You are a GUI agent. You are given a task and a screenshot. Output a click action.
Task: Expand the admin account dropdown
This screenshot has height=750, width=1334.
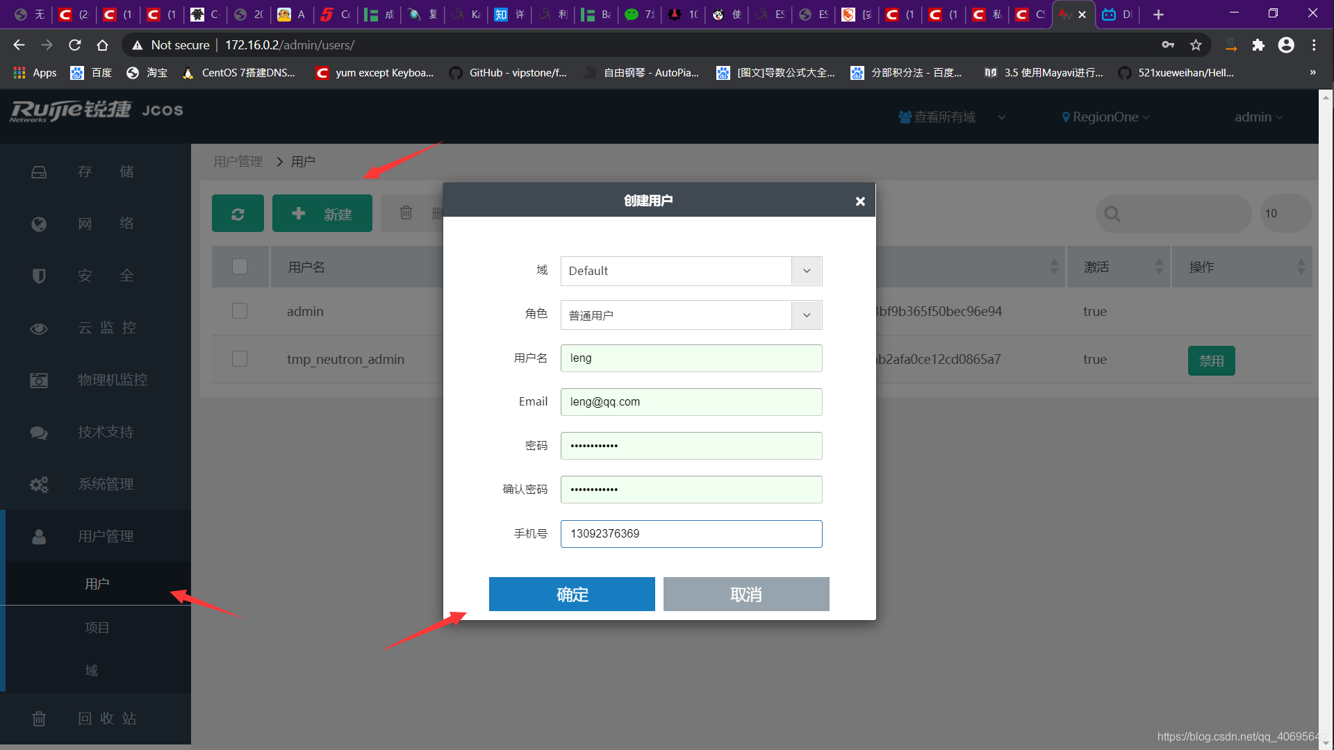pos(1258,117)
